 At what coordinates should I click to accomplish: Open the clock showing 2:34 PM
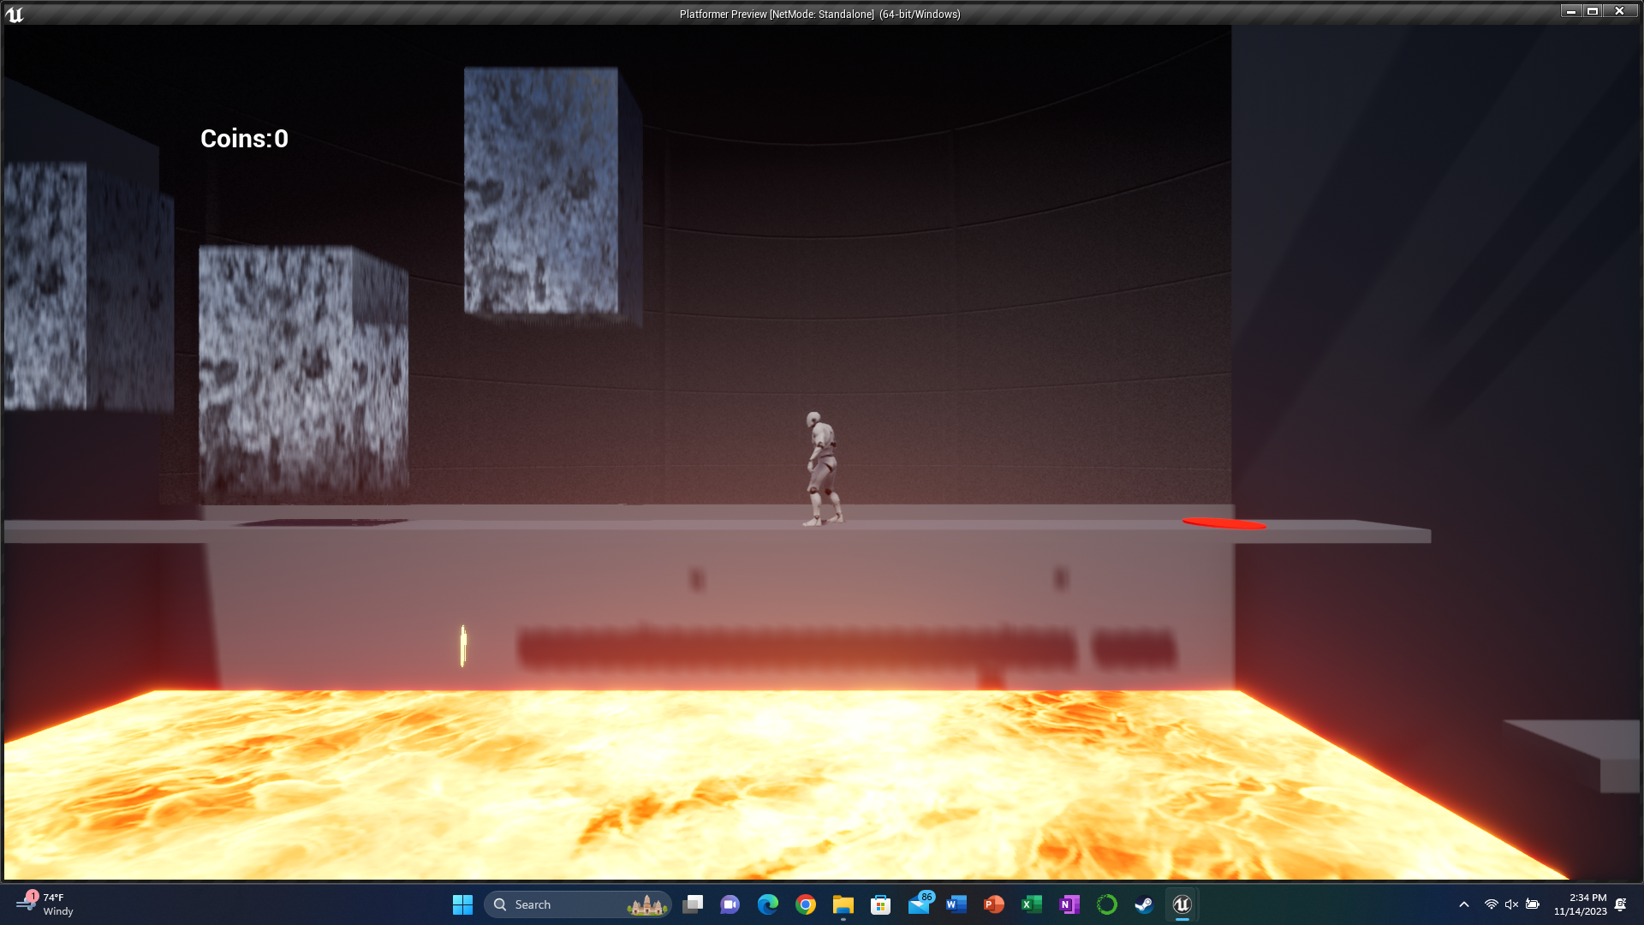tap(1581, 904)
